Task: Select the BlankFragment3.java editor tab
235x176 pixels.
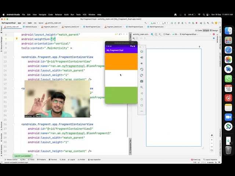Action: (135, 27)
